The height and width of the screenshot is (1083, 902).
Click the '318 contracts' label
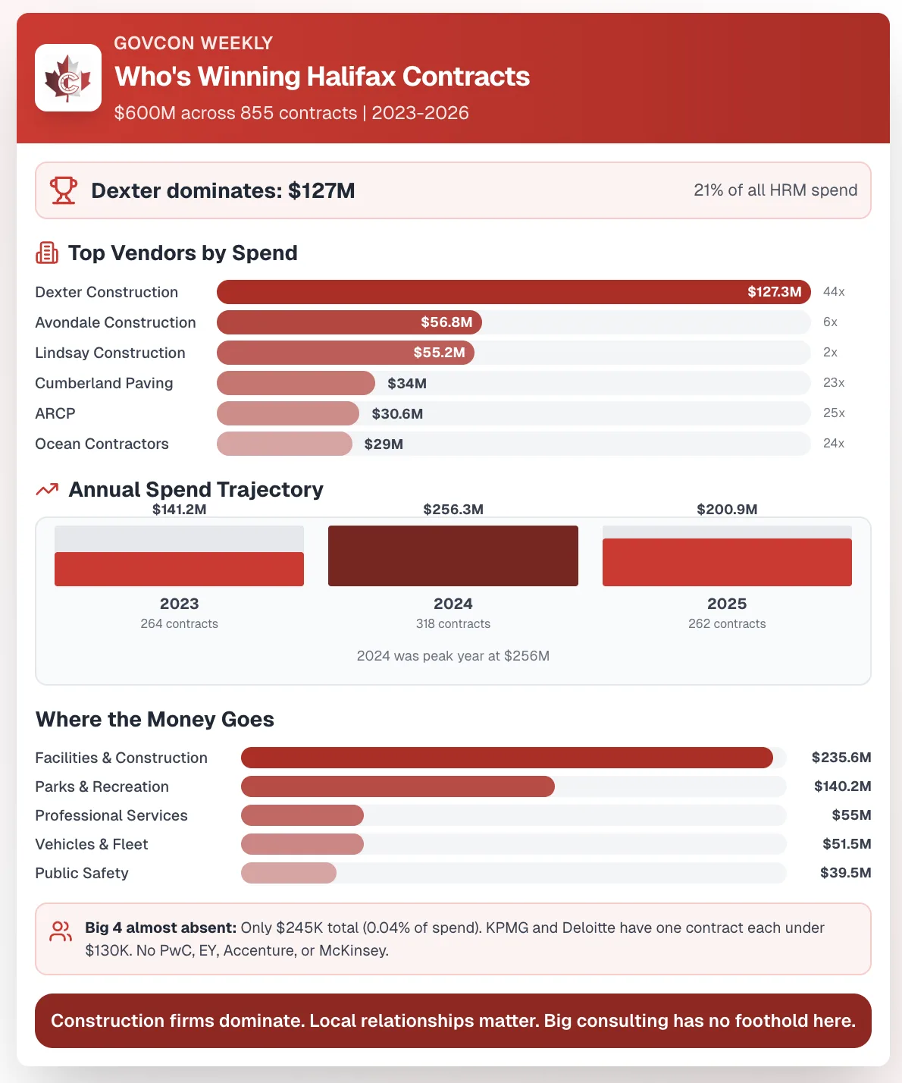click(x=453, y=624)
